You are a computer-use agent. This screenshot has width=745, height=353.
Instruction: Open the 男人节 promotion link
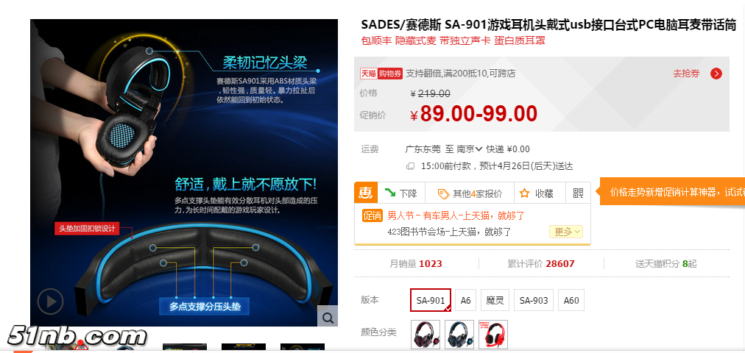456,216
